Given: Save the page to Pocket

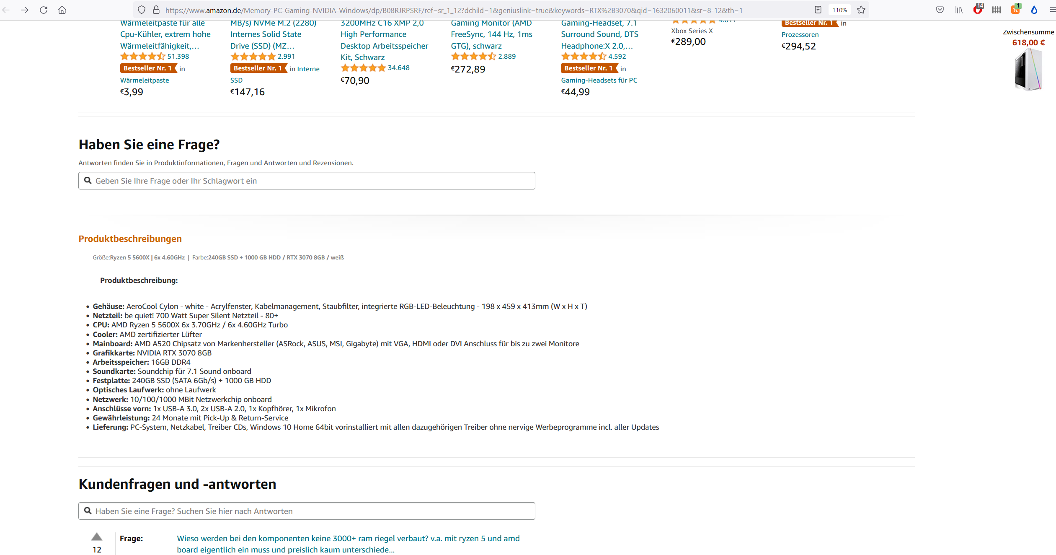Looking at the screenshot, I should tap(940, 10).
